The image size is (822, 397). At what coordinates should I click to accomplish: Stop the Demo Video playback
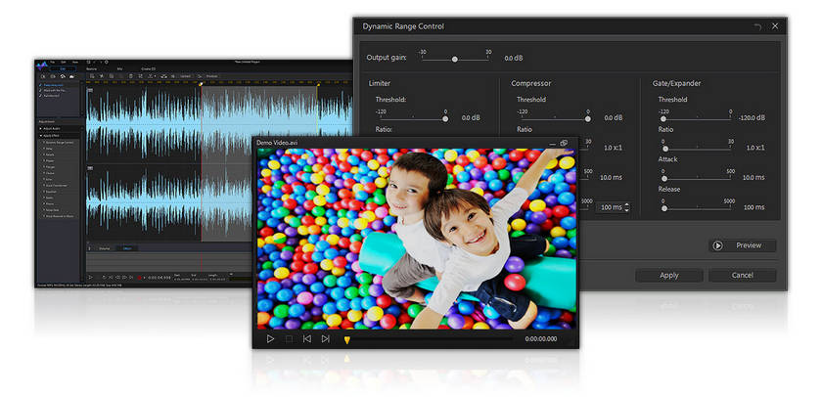tap(289, 338)
